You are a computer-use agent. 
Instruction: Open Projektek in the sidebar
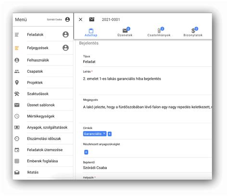tap(35, 82)
